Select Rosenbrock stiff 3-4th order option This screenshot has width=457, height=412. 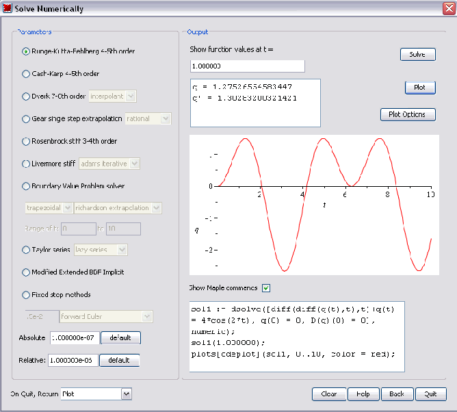(x=26, y=141)
